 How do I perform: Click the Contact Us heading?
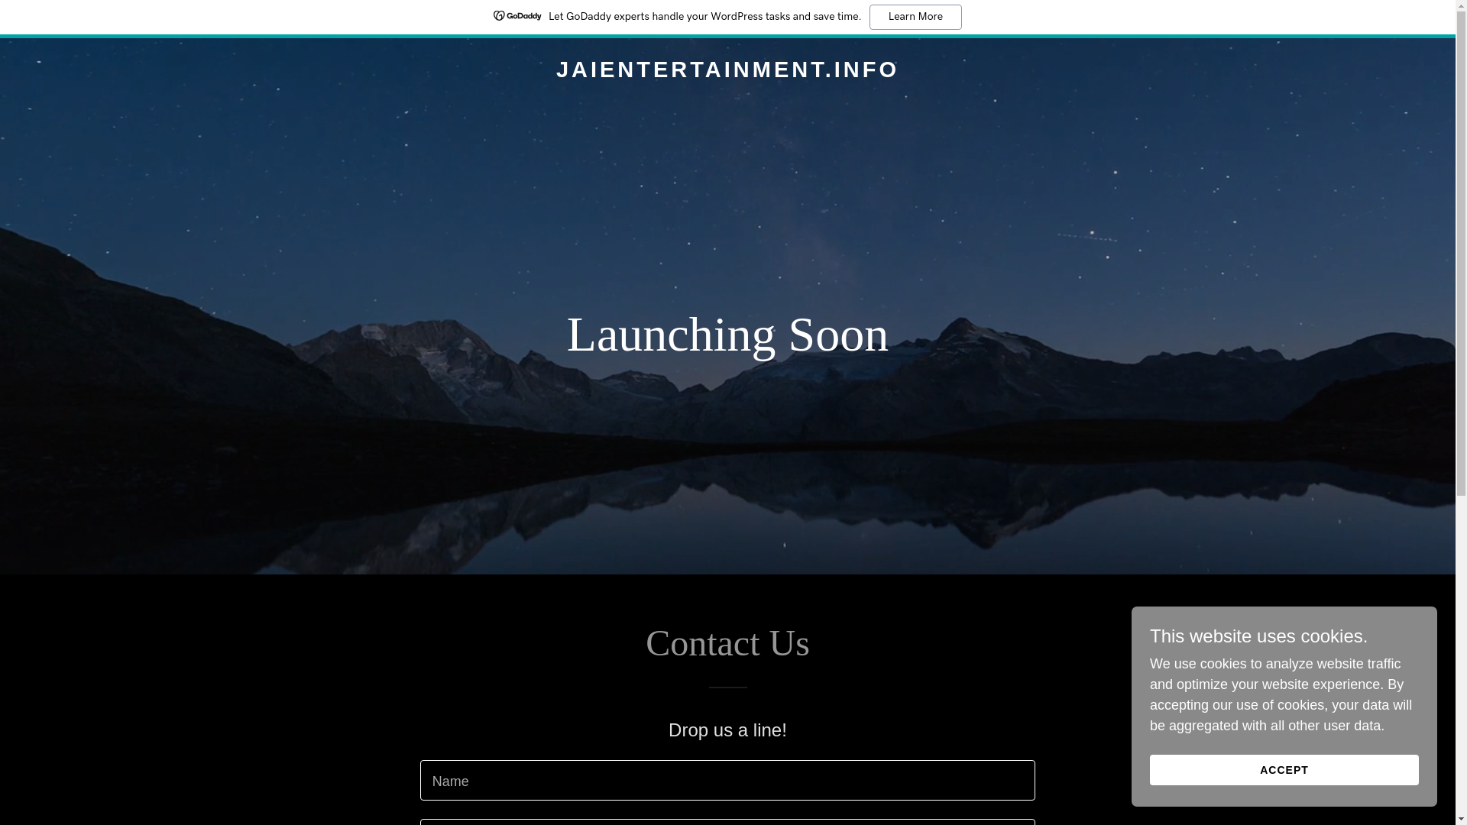click(727, 643)
